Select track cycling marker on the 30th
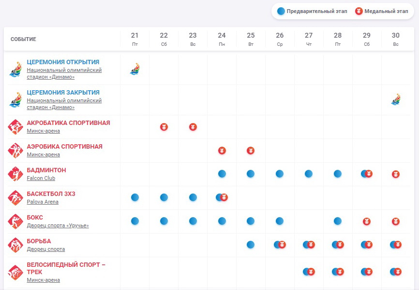 click(396, 272)
